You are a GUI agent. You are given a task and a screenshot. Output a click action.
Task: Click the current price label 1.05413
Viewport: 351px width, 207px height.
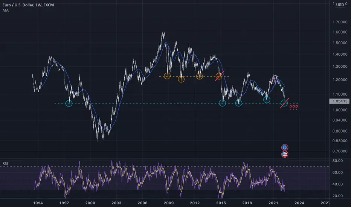[x=339, y=101]
